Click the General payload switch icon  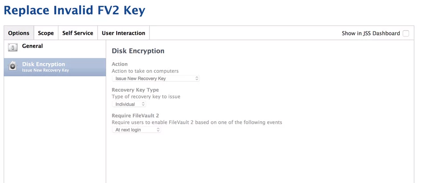[x=12, y=48]
